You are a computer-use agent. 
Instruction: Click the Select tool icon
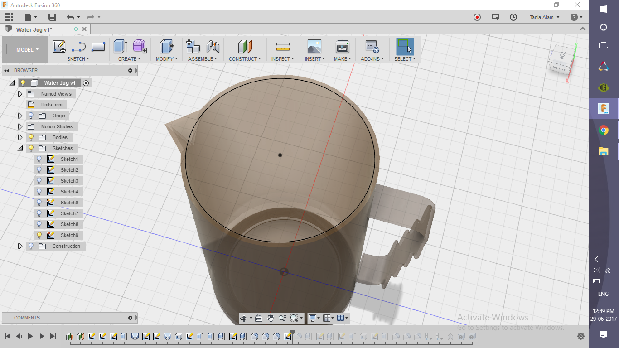(405, 46)
